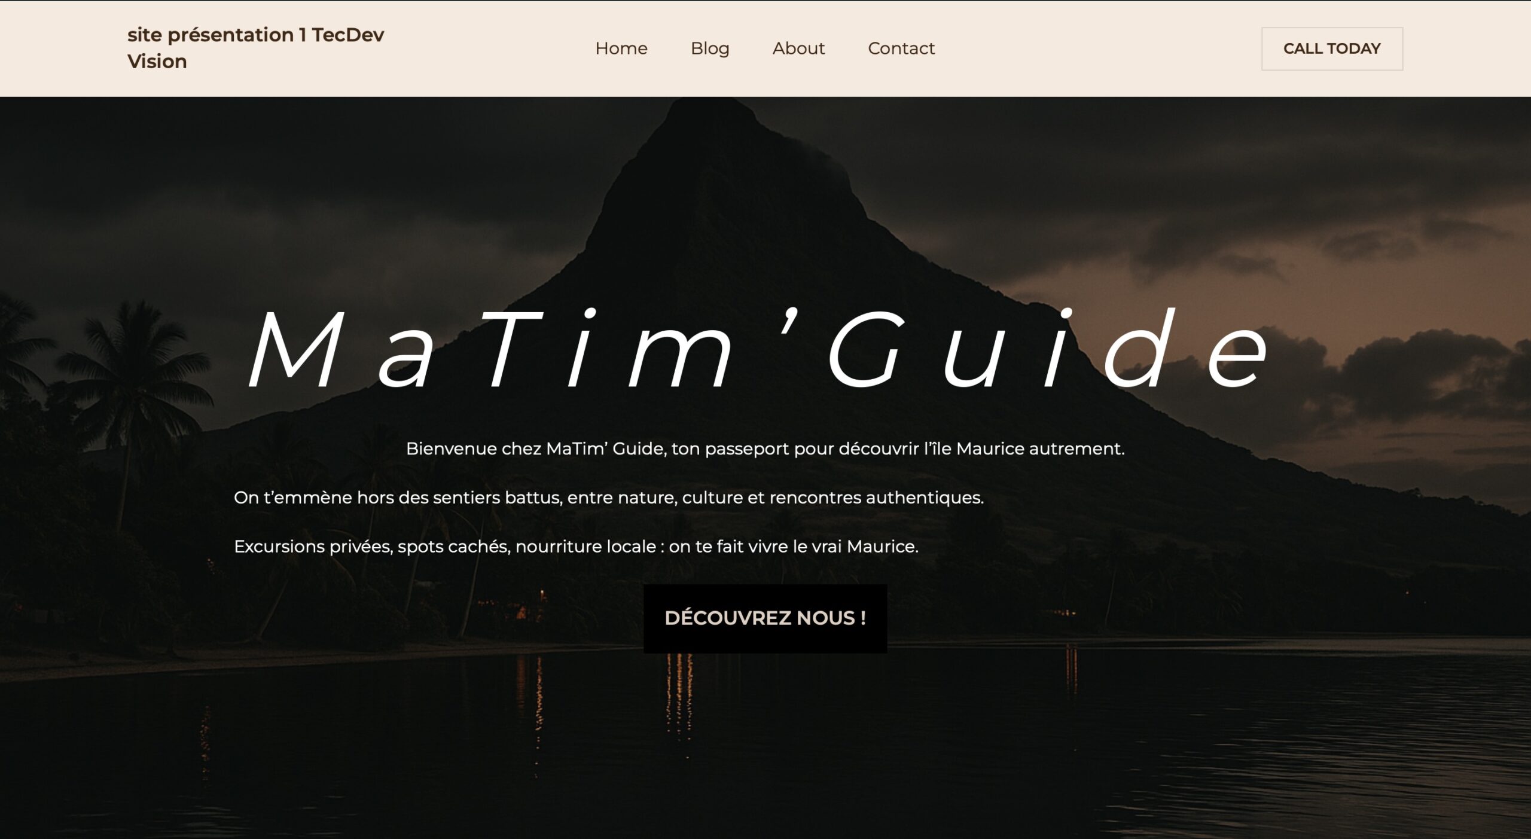Click the DÉCOUVREZ NOUS ! button

click(x=765, y=618)
